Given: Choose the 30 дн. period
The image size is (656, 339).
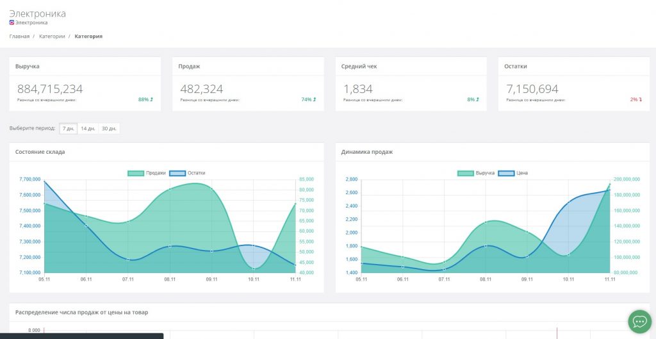Looking at the screenshot, I should point(109,129).
